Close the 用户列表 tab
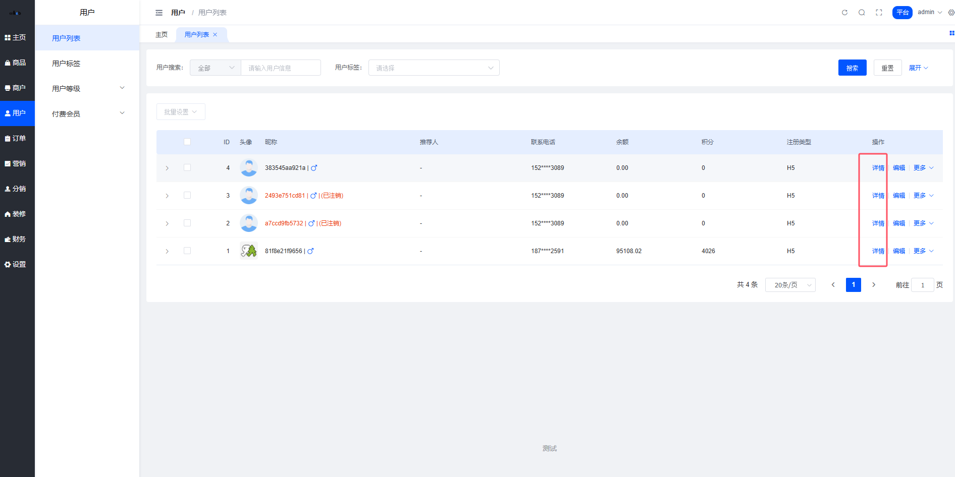This screenshot has height=477, width=955. [x=215, y=35]
